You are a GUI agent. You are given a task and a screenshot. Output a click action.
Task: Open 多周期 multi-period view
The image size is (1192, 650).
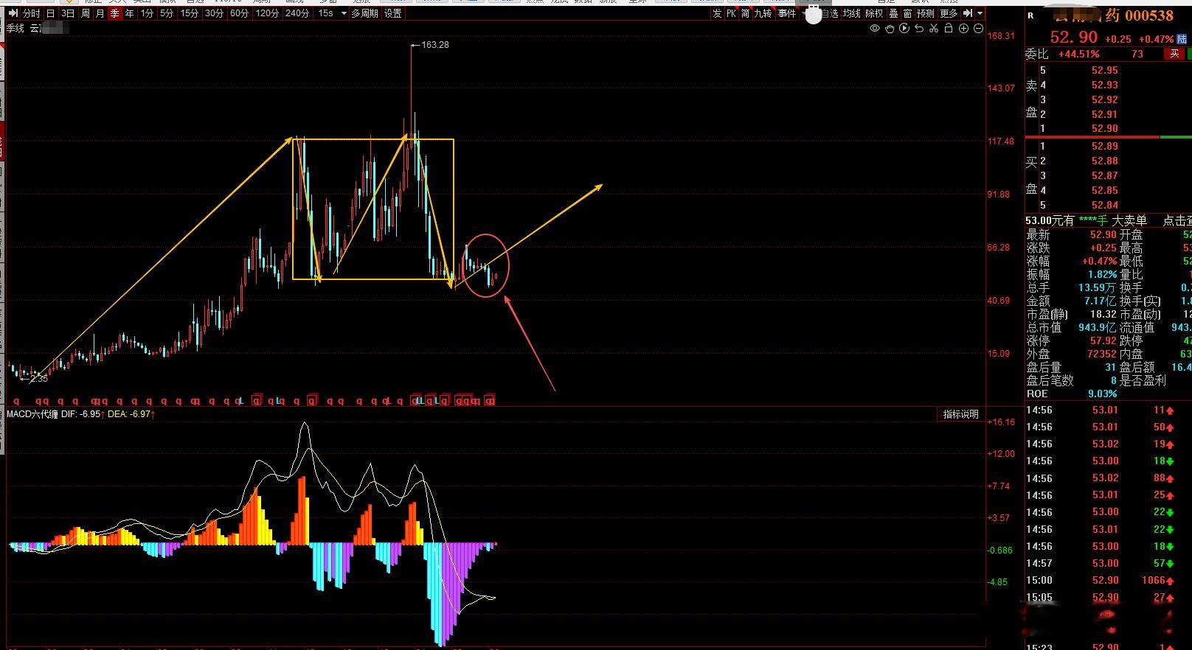point(364,13)
